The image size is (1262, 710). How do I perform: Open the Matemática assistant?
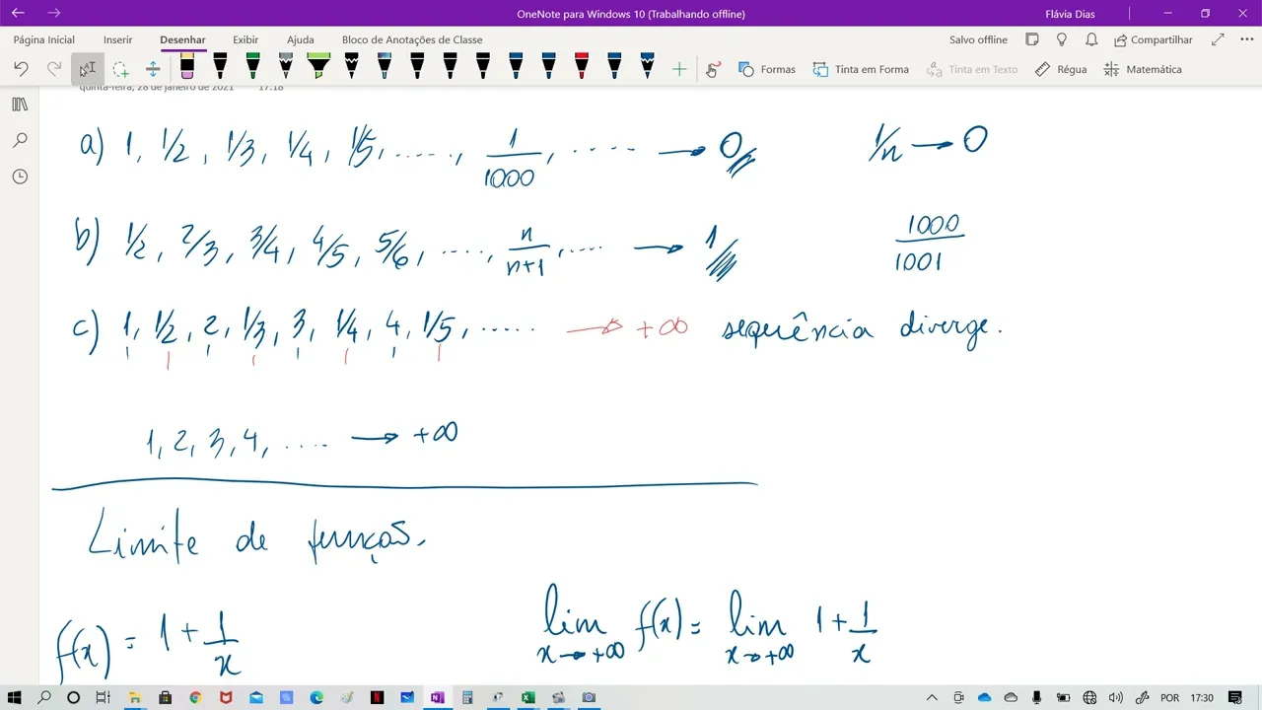[1143, 69]
